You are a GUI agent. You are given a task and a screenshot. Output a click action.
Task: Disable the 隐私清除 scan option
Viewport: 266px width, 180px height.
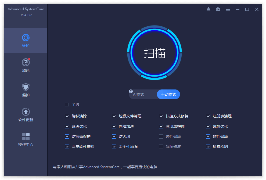[x=67, y=116]
